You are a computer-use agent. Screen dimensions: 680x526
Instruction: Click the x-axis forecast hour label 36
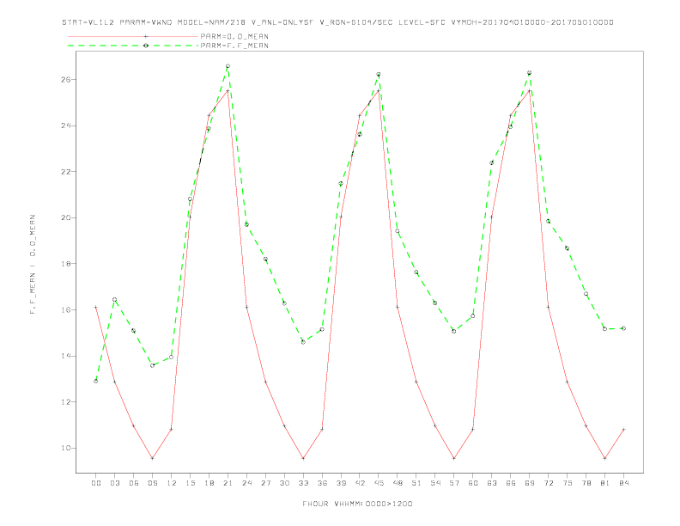(322, 483)
